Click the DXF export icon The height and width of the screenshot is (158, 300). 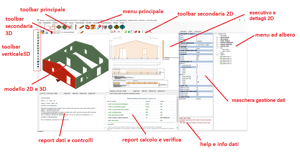tap(119, 31)
